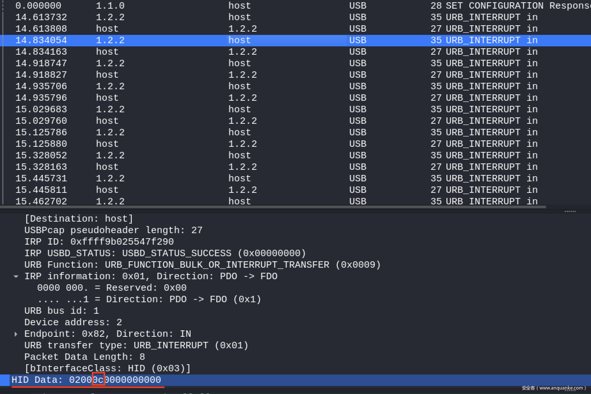
Task: Select packet at time 14.613732
Action: pyautogui.click(x=41, y=17)
